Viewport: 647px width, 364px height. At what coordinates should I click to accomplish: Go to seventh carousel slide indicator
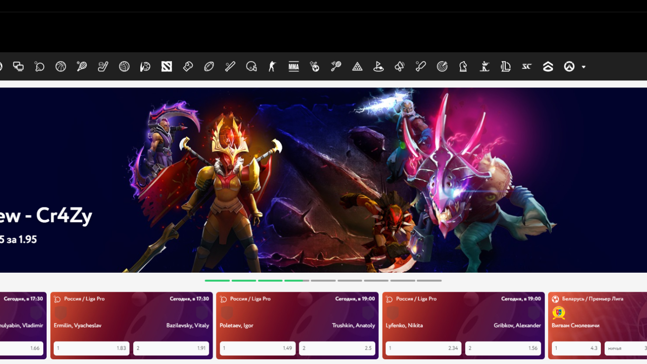click(376, 281)
